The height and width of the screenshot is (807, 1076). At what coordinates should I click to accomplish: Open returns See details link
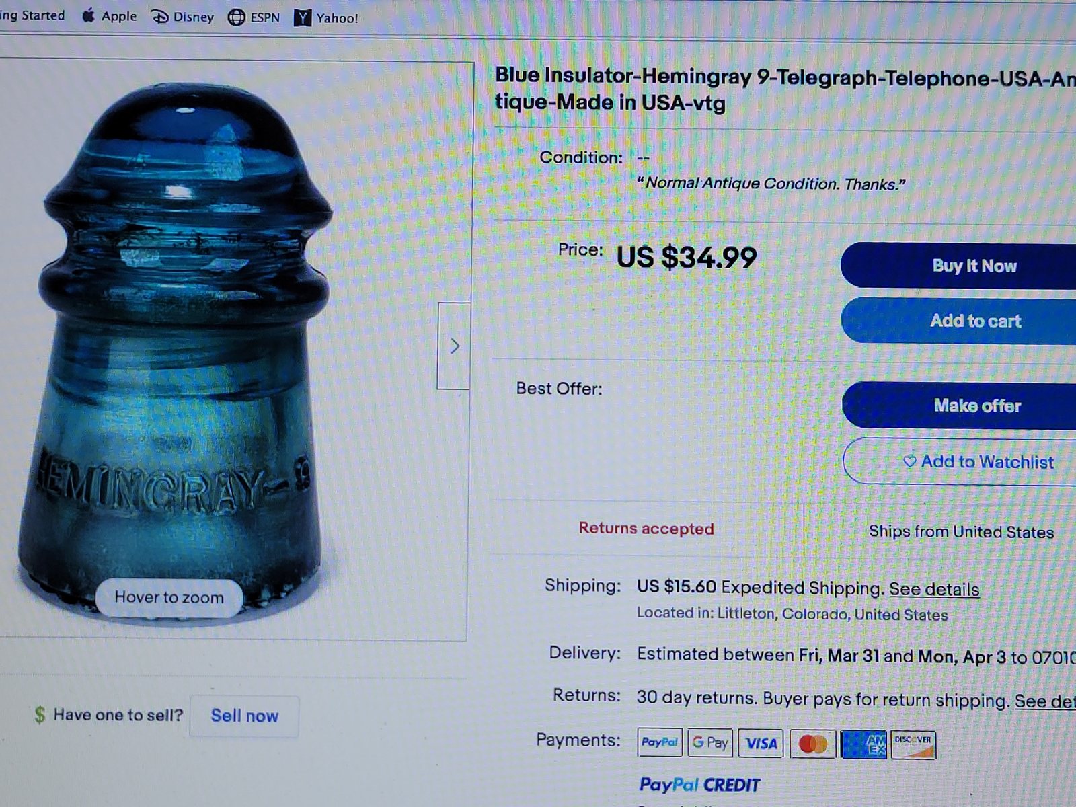coord(1045,701)
